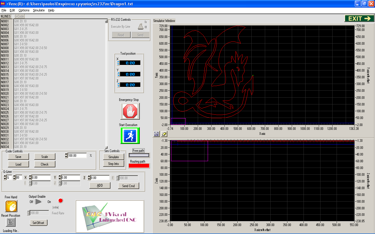
Task: Click the Send Cmd button
Action: click(x=128, y=186)
